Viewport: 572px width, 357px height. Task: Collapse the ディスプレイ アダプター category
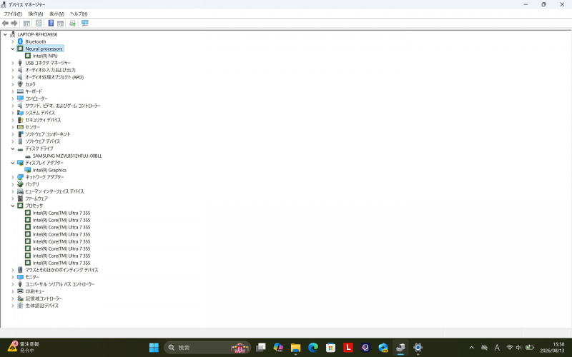[13, 163]
